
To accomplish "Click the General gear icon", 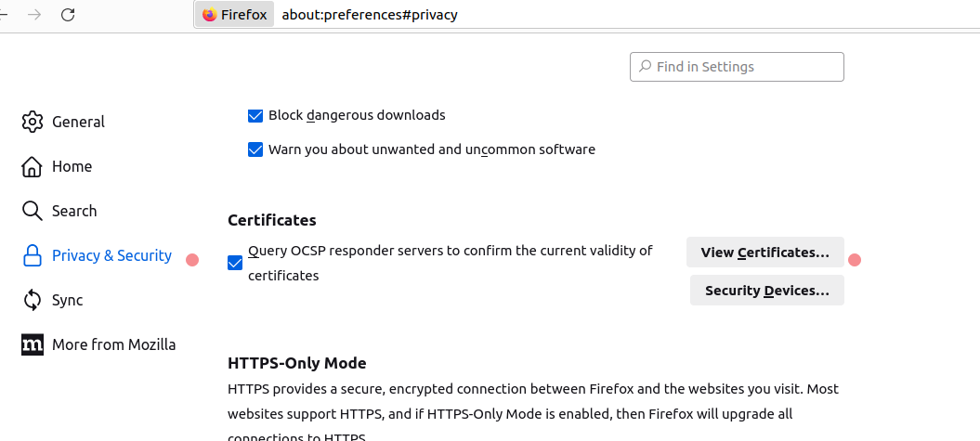I will (x=33, y=122).
